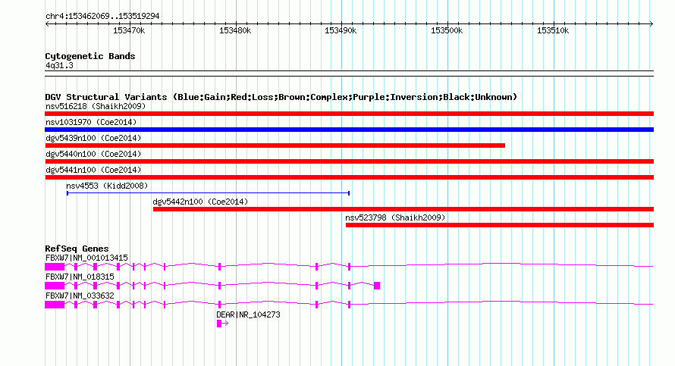This screenshot has height=366, width=675.
Task: Select the red dgv5442n100 loss bar
Action: pyautogui.click(x=403, y=209)
